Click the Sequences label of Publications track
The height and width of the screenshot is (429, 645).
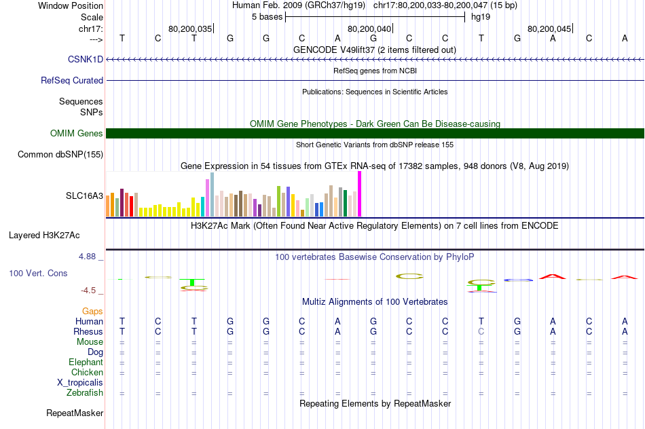click(81, 101)
